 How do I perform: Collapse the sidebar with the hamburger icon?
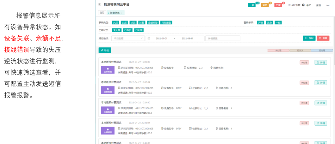click(x=100, y=4)
